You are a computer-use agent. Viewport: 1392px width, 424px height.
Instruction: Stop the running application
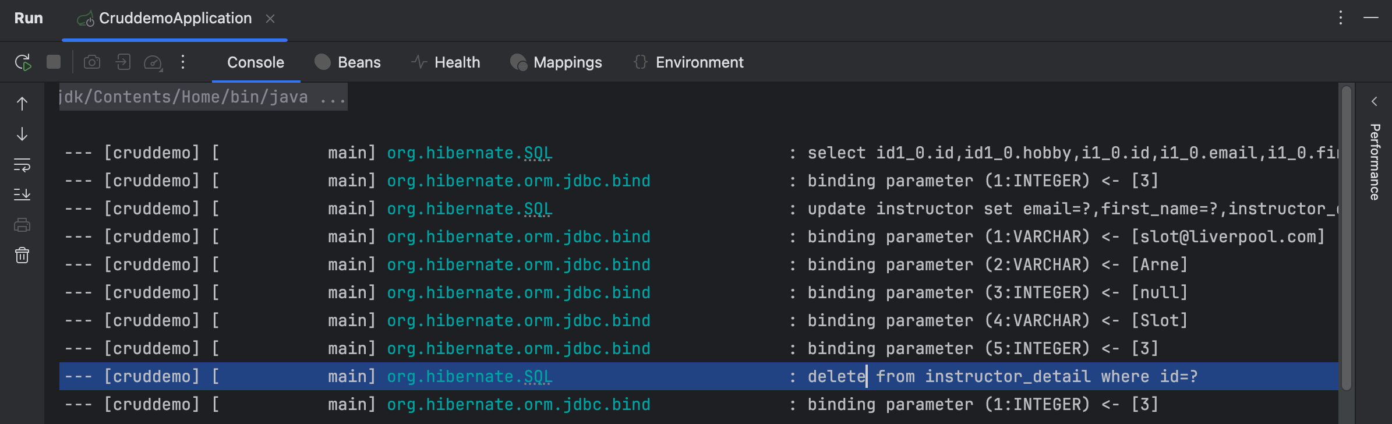54,62
